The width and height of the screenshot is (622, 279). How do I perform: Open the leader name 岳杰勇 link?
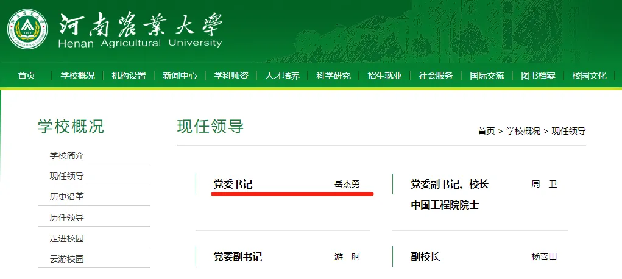point(347,184)
